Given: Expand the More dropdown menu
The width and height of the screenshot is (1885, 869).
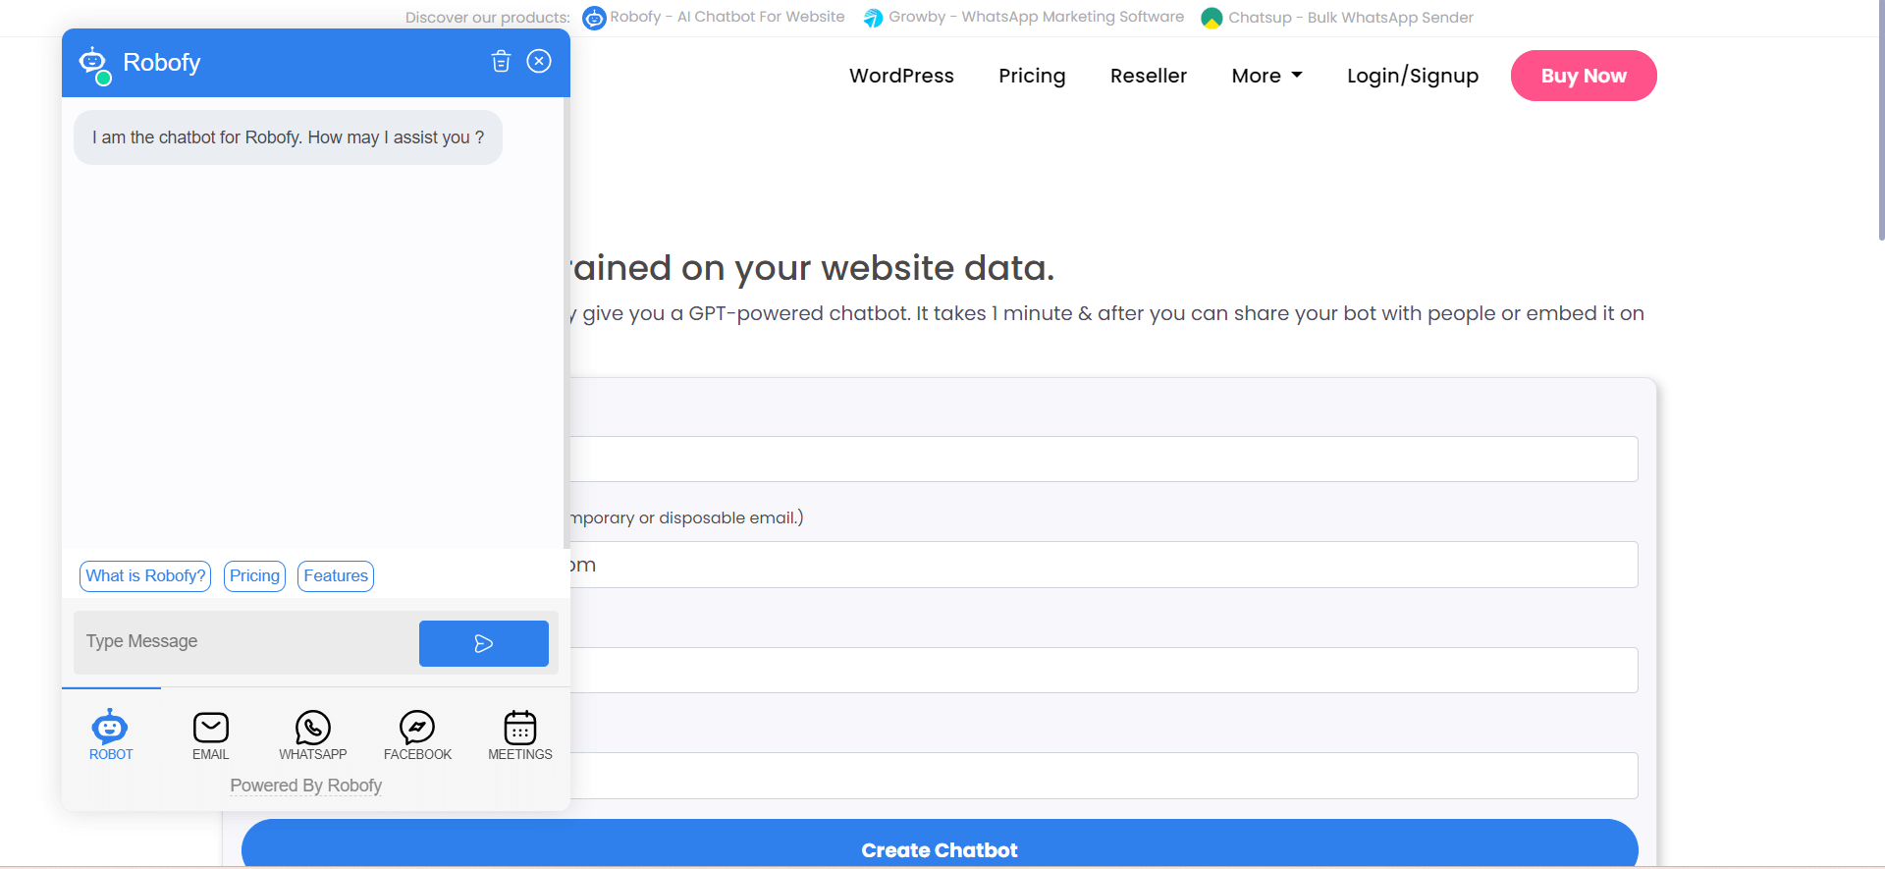Looking at the screenshot, I should pyautogui.click(x=1266, y=76).
